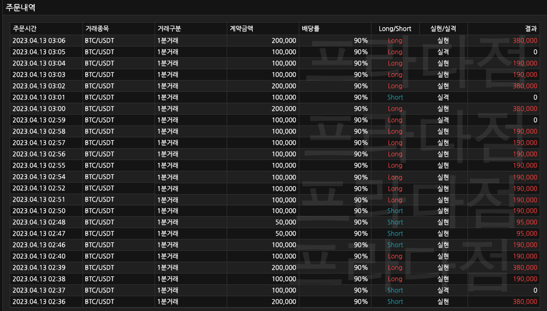The image size is (547, 311).
Task: Click the 200,000 amount in the 03:02 row
Action: [284, 86]
